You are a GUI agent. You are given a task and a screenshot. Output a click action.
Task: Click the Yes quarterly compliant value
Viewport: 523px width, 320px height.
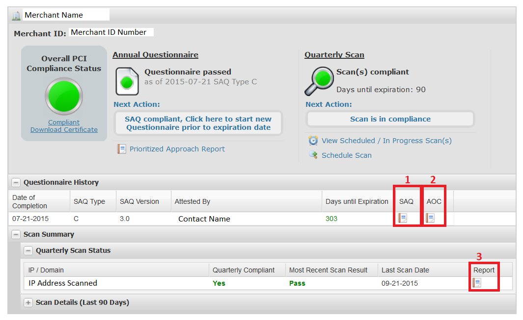pyautogui.click(x=219, y=283)
